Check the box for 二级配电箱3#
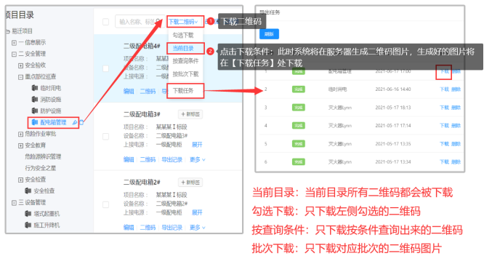Image resolution: width=484 pixels, height=264 pixels. coord(105,136)
